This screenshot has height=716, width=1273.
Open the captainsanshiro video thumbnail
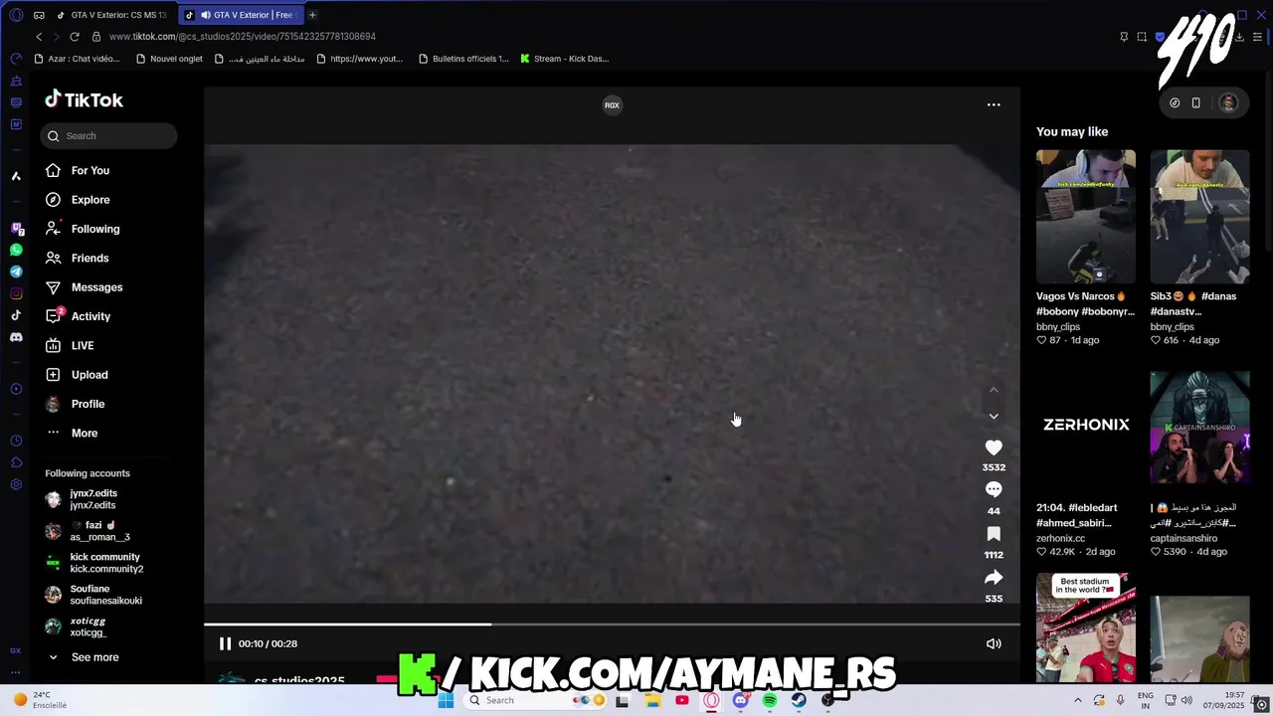coord(1199,430)
